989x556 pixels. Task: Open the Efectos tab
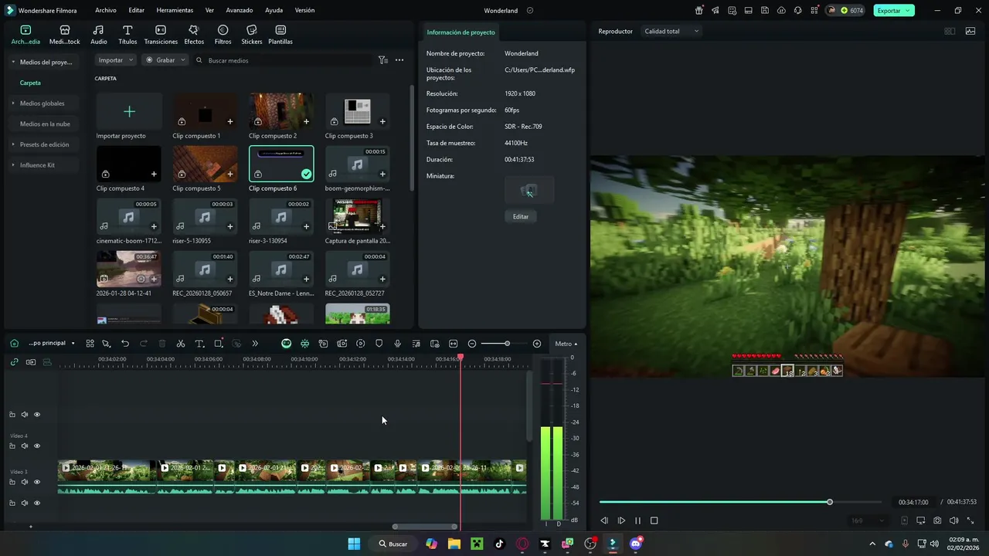194,35
